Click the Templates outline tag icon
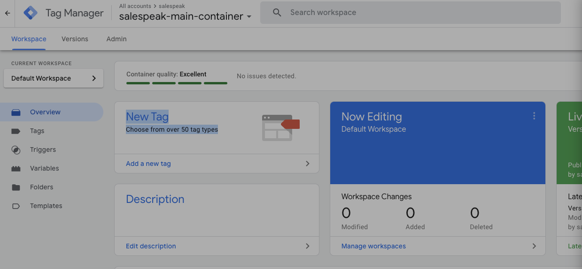 coord(16,206)
